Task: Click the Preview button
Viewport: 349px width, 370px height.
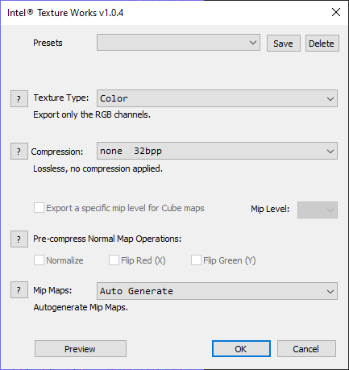Action: click(x=81, y=349)
